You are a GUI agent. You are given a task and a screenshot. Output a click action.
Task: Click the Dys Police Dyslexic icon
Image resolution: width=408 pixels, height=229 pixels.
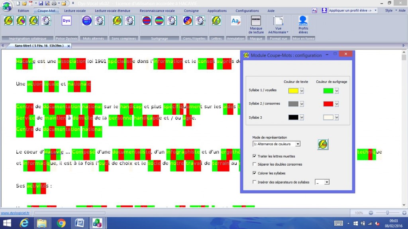point(67,21)
